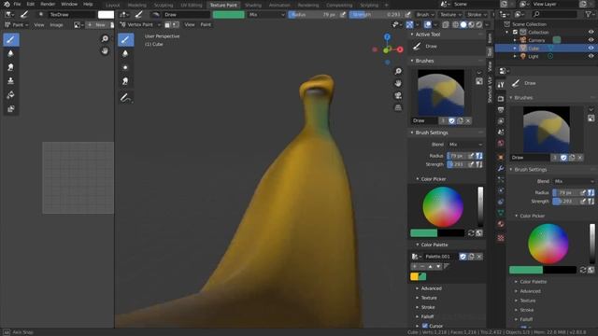Toggle Radius pressure sensitivity in sidebar brush settings
Image resolution: width=598 pixels, height=336 pixels.
point(479,156)
